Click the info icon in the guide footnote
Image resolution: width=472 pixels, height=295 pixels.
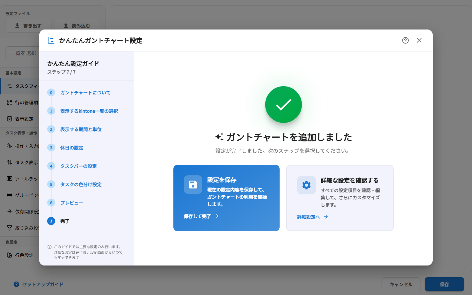(49, 247)
